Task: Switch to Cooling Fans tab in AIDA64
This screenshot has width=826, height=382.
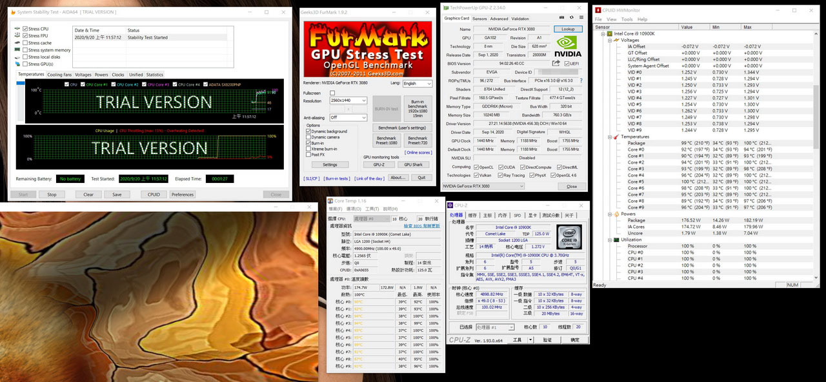Action: [59, 75]
